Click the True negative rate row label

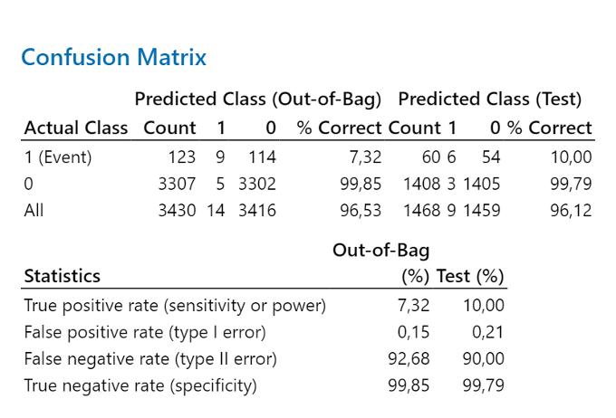(x=140, y=385)
